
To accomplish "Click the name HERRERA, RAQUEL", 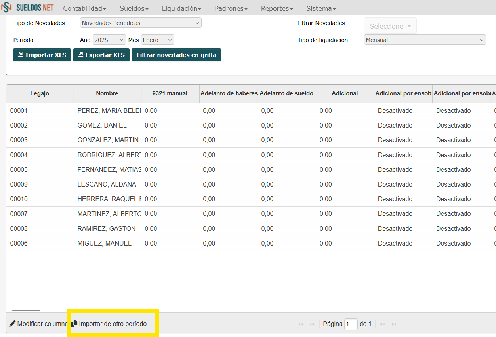I will point(109,199).
